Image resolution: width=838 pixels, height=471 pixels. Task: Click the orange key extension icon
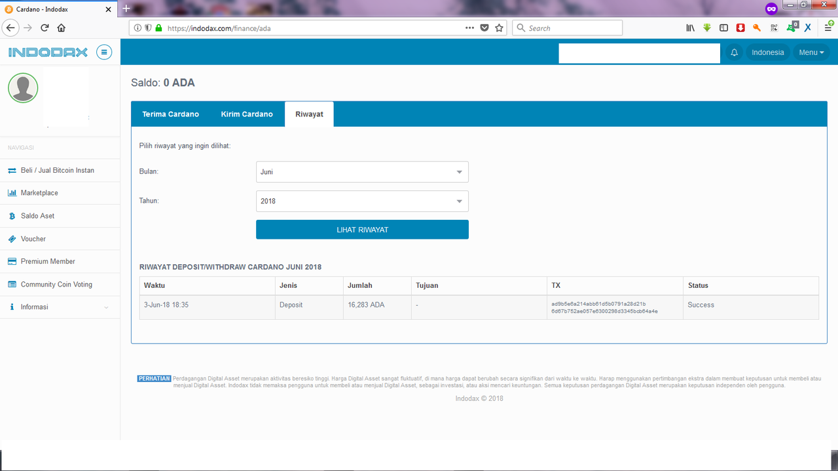pyautogui.click(x=757, y=28)
